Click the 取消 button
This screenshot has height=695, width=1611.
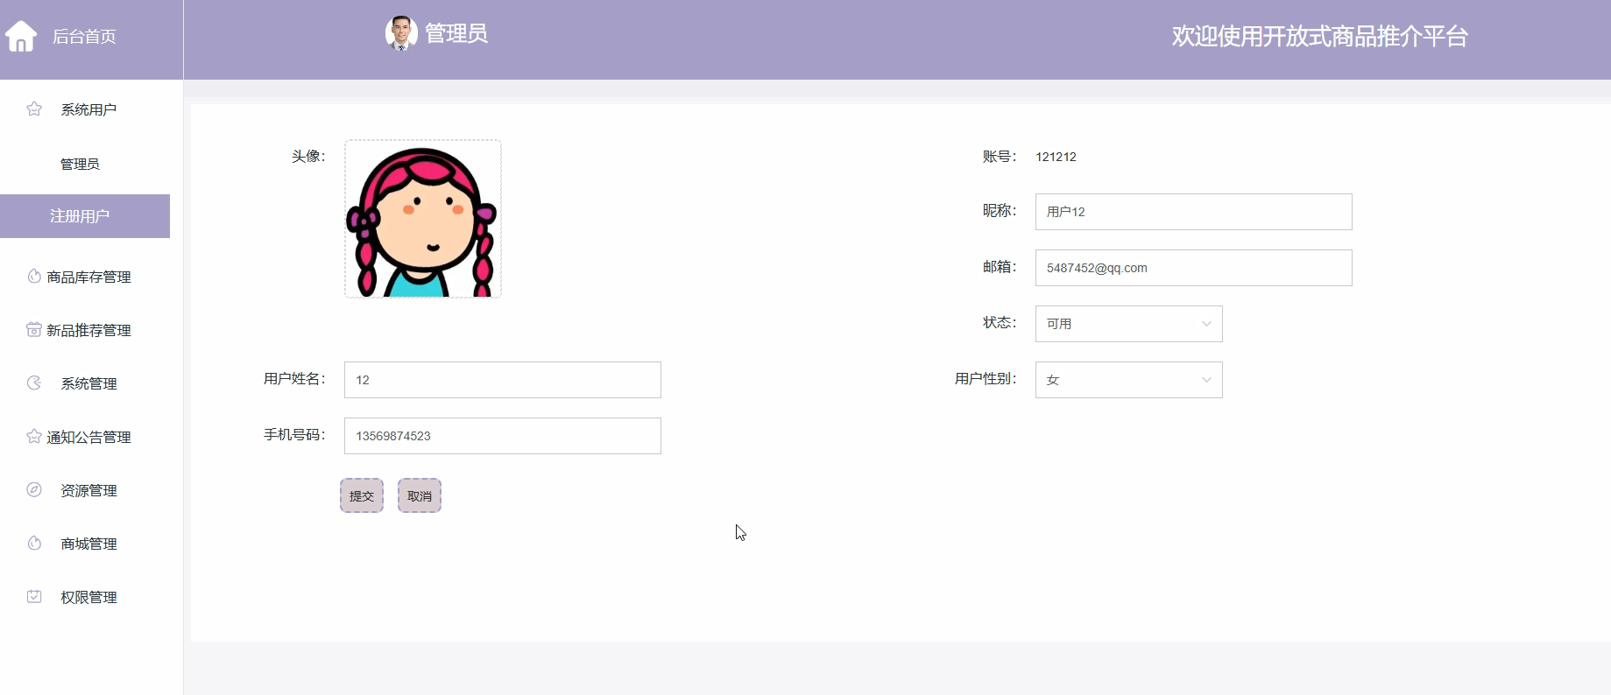coord(420,495)
